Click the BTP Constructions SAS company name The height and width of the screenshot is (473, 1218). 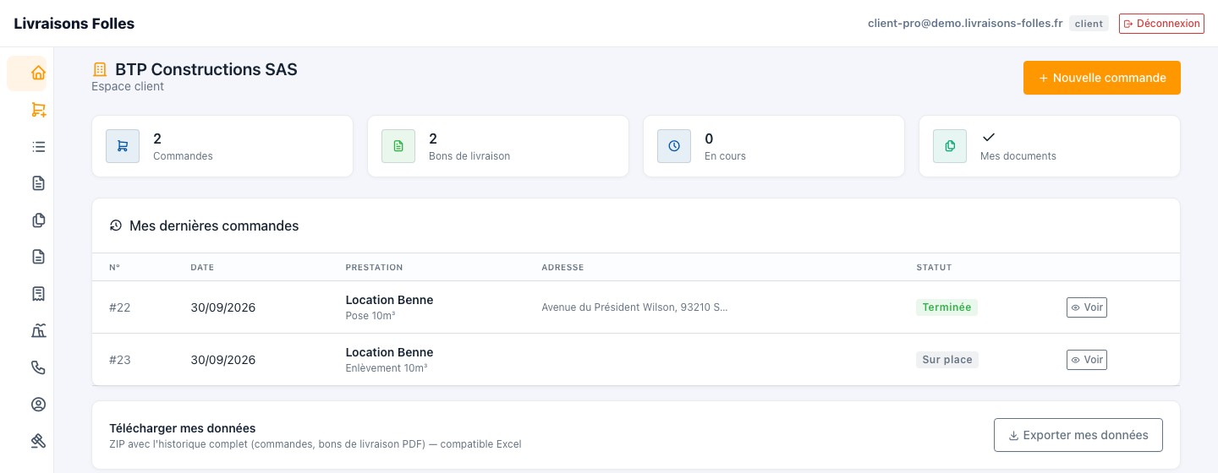point(206,69)
